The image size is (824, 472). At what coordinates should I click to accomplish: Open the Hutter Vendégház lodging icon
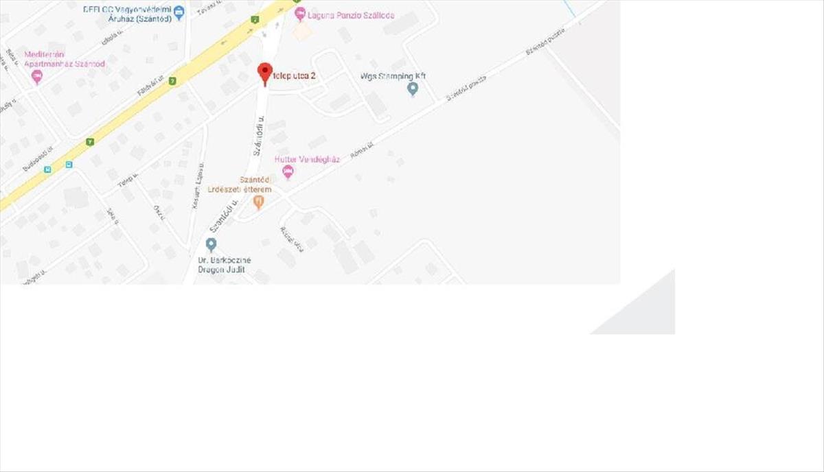[x=288, y=172]
